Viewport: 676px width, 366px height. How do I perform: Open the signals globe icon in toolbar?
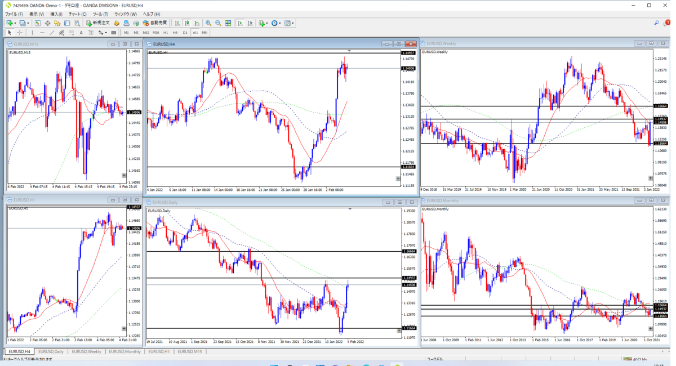click(x=136, y=23)
